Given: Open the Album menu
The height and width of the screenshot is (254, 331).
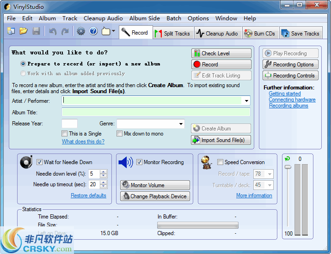Looking at the screenshot, I should (47, 18).
